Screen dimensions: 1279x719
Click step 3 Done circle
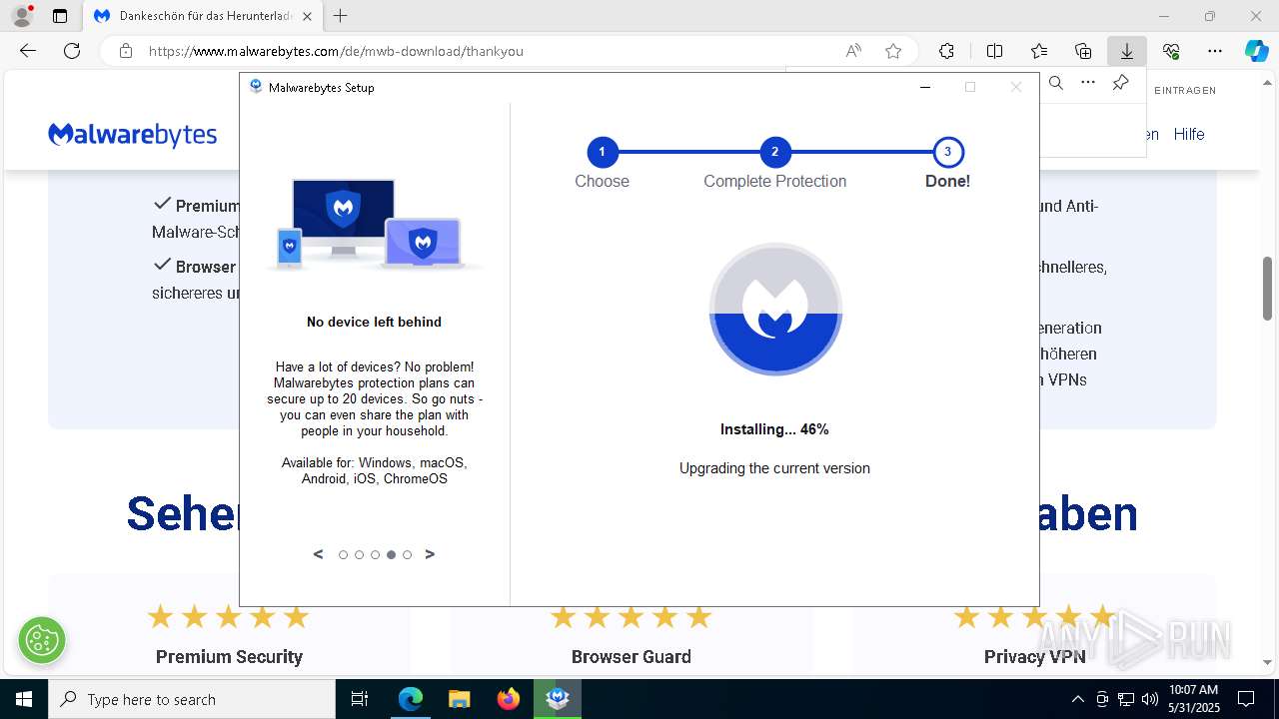947,152
